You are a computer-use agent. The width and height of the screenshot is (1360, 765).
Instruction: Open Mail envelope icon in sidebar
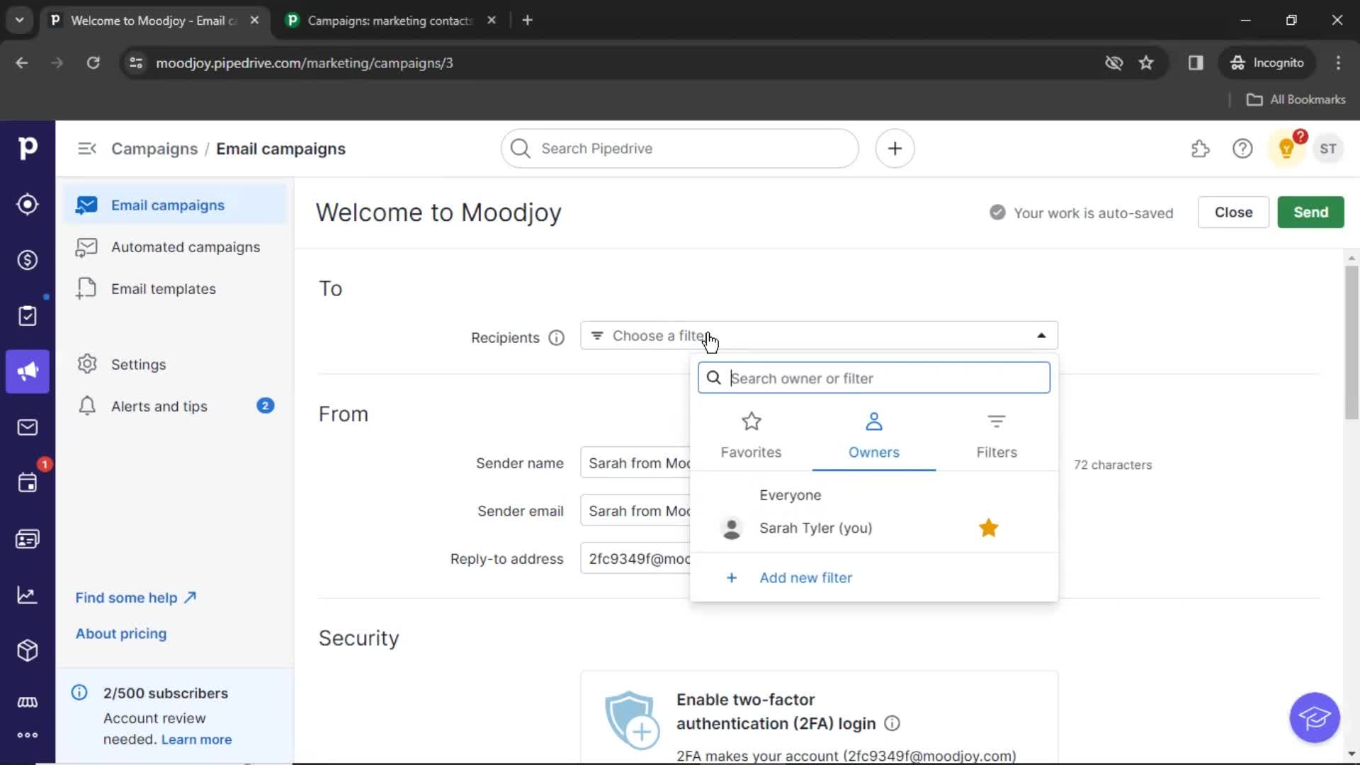click(x=28, y=427)
